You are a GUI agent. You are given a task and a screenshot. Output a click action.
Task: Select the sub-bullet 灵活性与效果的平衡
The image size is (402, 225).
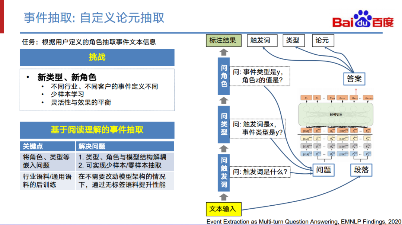pos(81,102)
